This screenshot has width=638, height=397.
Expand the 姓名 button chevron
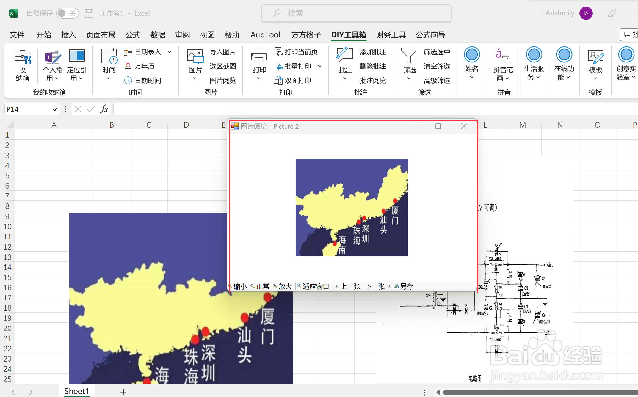(x=472, y=77)
